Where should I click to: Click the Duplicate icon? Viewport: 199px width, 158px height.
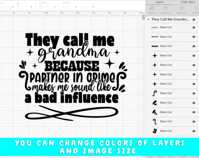182,8
